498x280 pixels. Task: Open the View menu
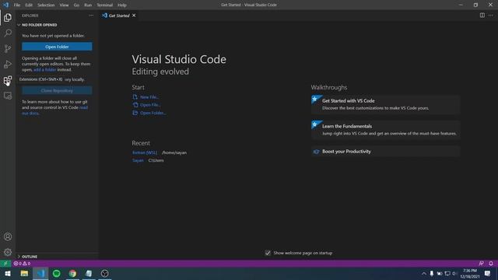pos(64,5)
